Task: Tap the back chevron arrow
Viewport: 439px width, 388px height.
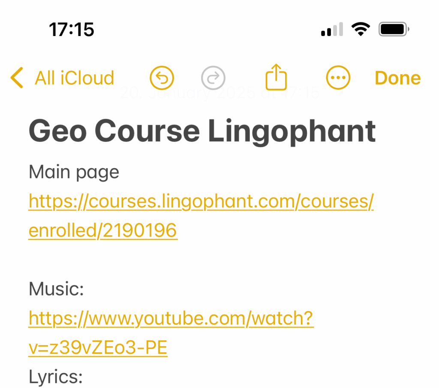Action: [16, 78]
